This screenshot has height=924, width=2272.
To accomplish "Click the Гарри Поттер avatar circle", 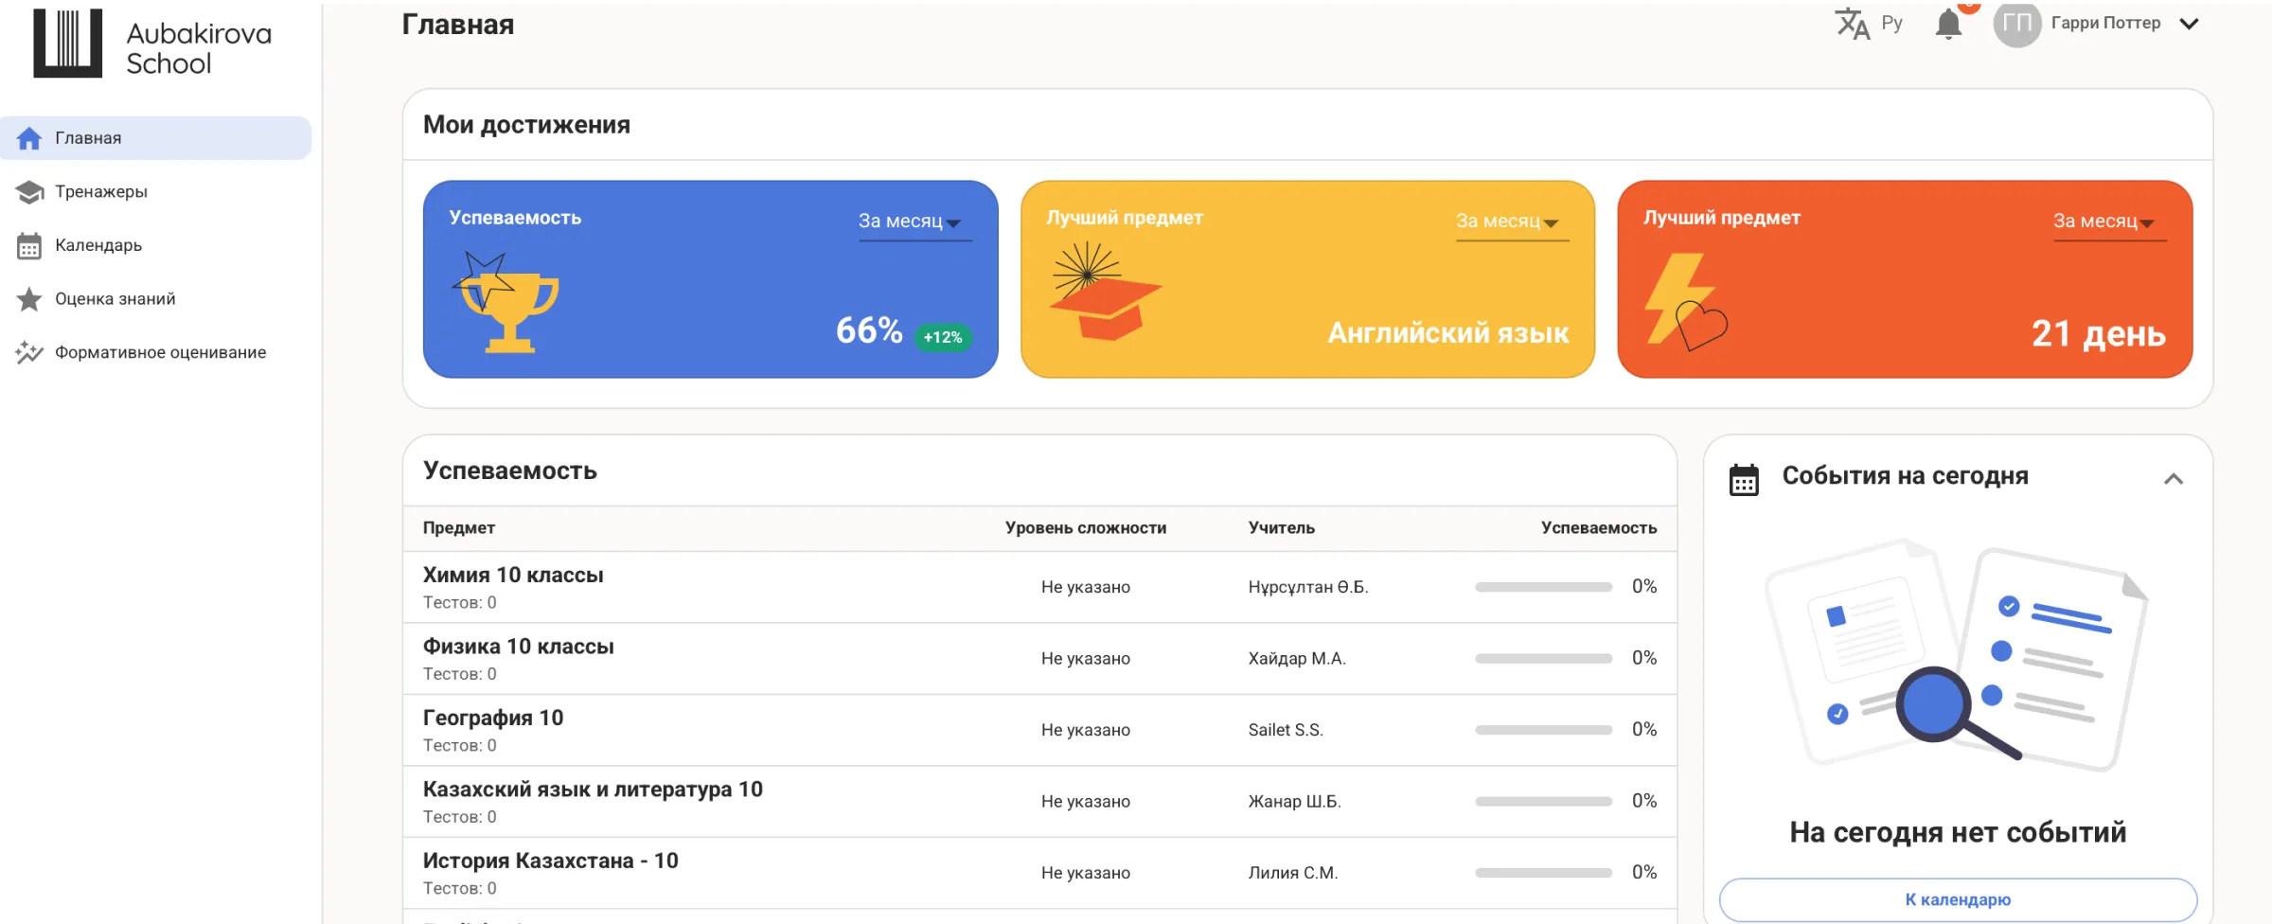I will click(2016, 24).
